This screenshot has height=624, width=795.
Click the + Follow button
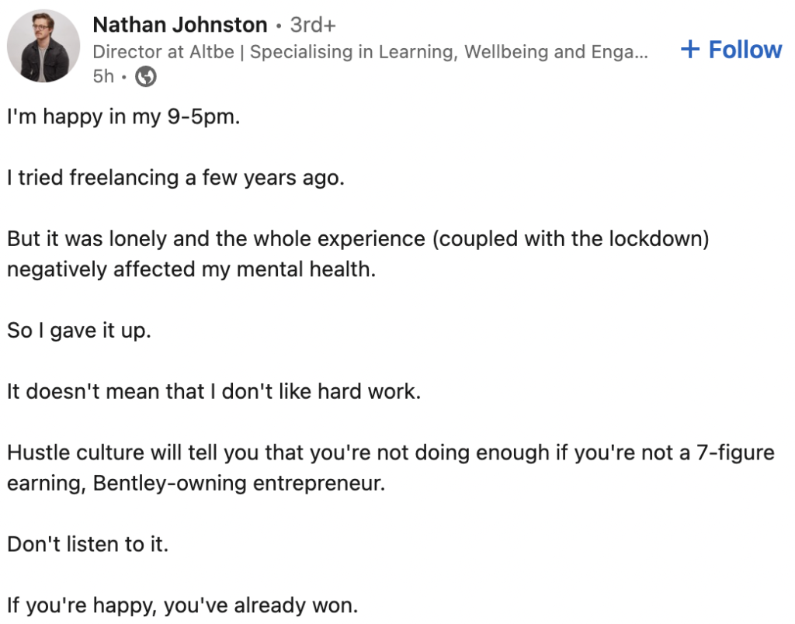pyautogui.click(x=729, y=49)
